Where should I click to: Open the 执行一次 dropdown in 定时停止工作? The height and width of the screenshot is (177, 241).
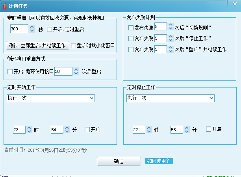coord(171,98)
